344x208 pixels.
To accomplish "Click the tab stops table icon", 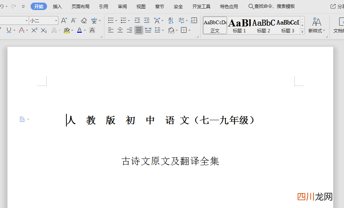I will (194, 20).
